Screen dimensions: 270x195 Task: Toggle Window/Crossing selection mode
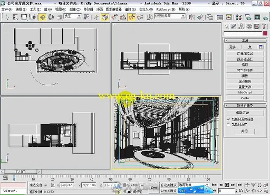pos(33,17)
